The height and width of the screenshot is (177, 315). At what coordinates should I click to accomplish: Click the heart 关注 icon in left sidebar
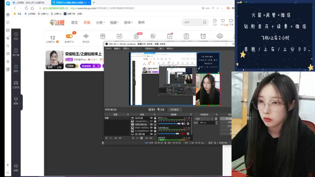(16, 35)
